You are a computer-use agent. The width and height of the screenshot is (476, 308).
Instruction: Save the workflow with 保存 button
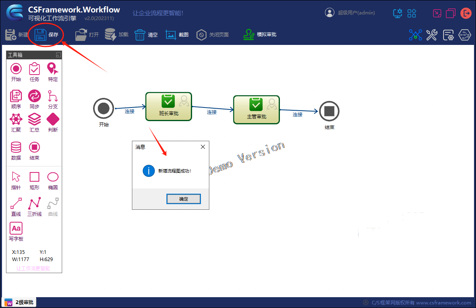[x=46, y=34]
